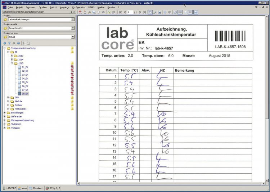The width and height of the screenshot is (270, 192).
Task: Select the Lieferanten folder
Action: 17,116
